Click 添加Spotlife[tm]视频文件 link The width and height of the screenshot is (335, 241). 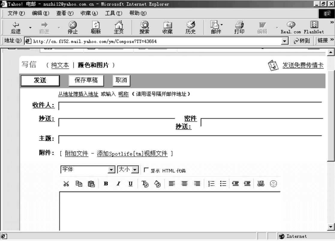pyautogui.click(x=132, y=153)
